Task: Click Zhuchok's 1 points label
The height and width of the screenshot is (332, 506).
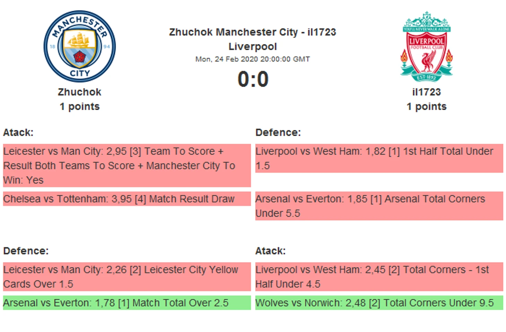Action: pyautogui.click(x=80, y=107)
